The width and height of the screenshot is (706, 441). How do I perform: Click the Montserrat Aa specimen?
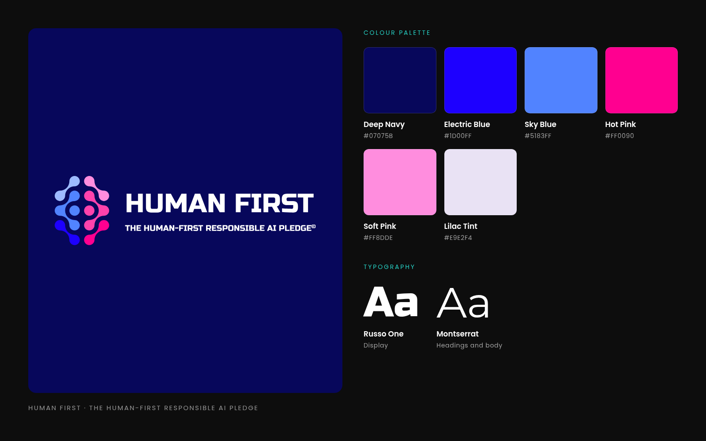(x=463, y=303)
